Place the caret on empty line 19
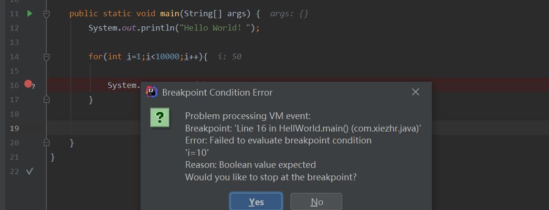This screenshot has width=549, height=210. tap(298, 128)
